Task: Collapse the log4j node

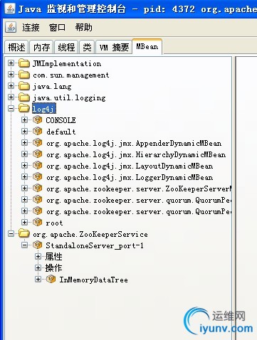Action: coord(11,109)
